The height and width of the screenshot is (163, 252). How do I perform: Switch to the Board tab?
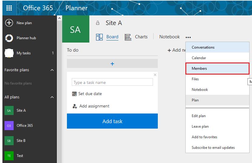pos(112,37)
